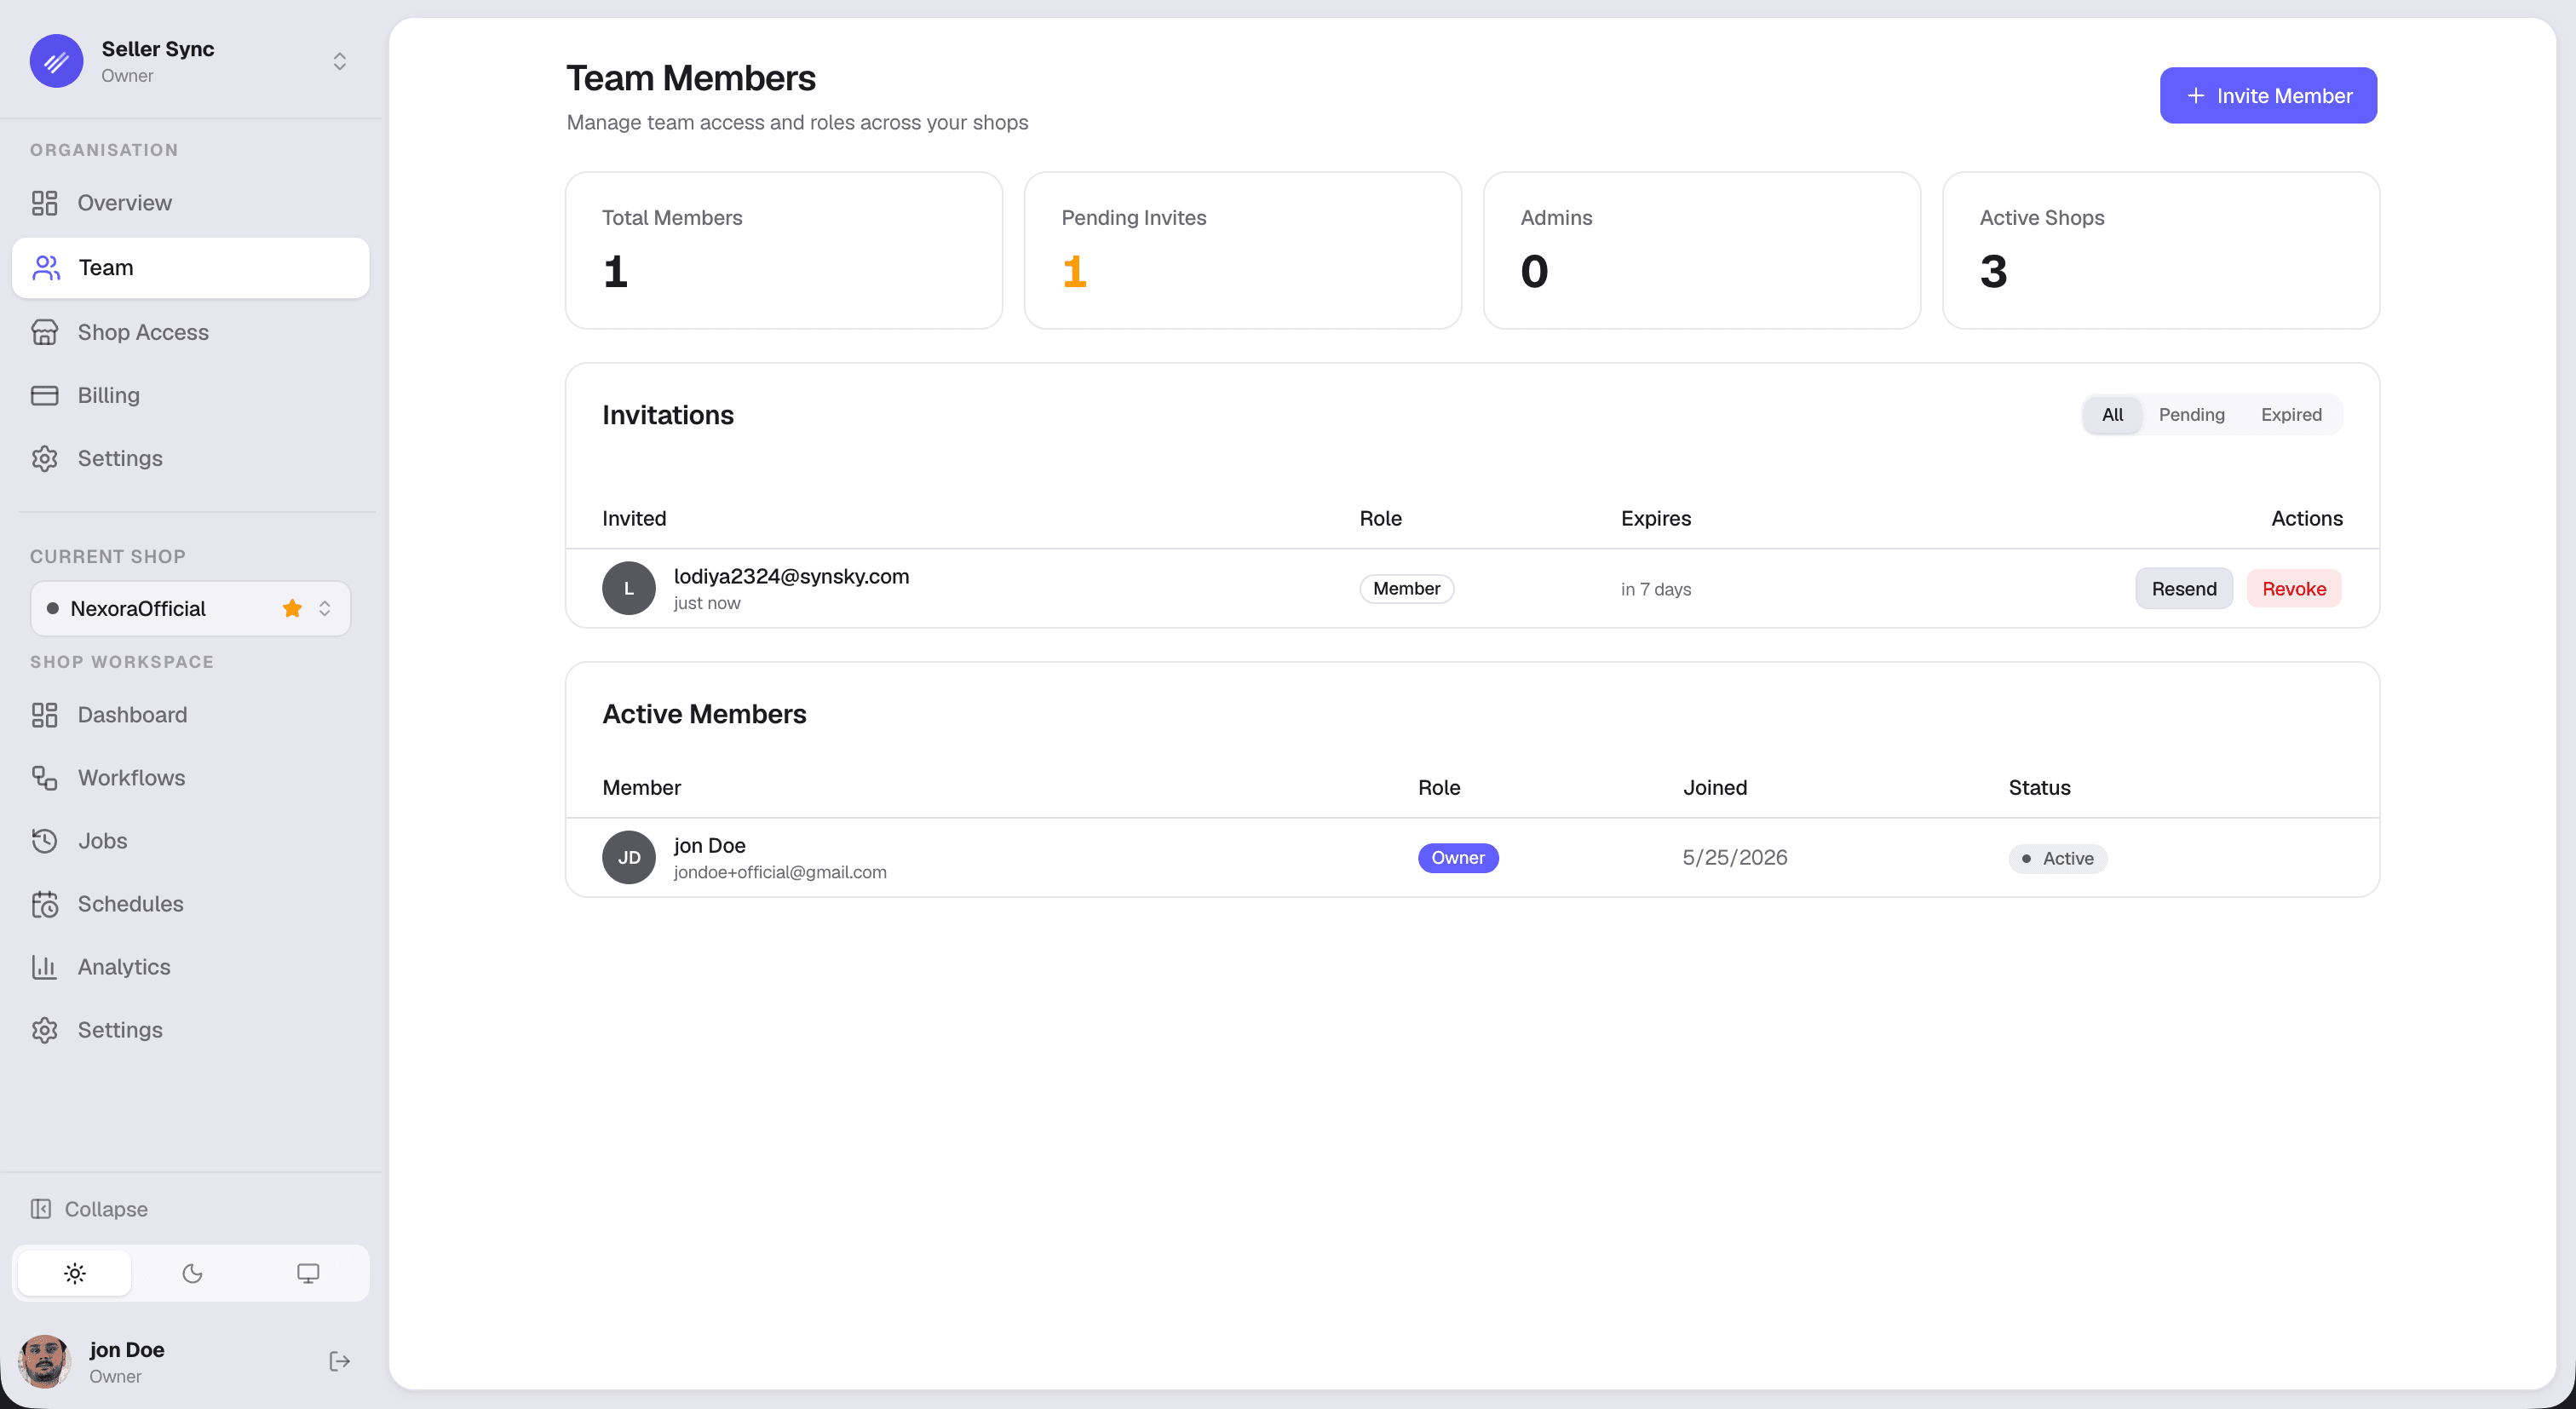Resend invitation to lodiya2324@synsky.com
Image resolution: width=2576 pixels, height=1409 pixels.
point(2184,589)
